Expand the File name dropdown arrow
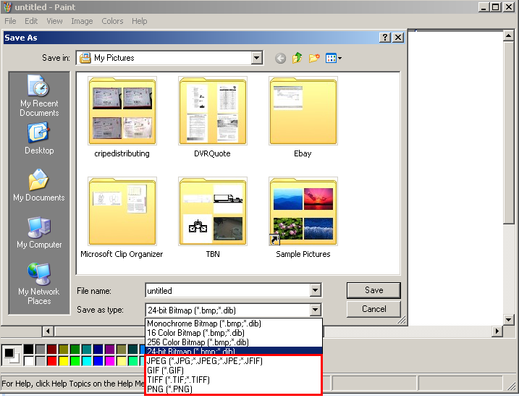 tap(315, 291)
